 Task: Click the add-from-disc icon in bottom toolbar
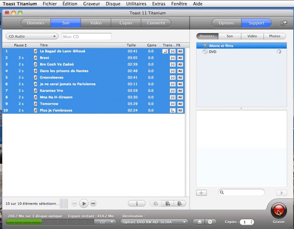click(155, 203)
